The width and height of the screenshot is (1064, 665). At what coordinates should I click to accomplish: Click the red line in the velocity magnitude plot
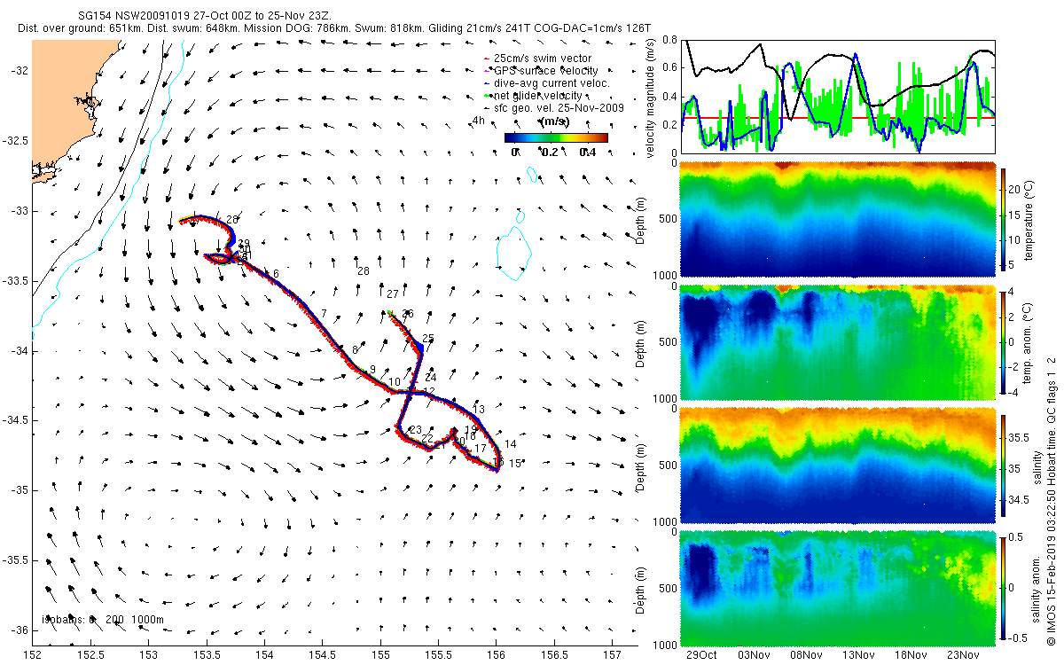pos(838,117)
